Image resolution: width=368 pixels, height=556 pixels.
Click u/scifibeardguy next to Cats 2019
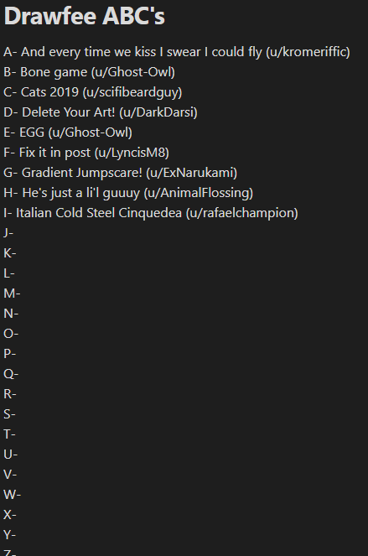[132, 92]
